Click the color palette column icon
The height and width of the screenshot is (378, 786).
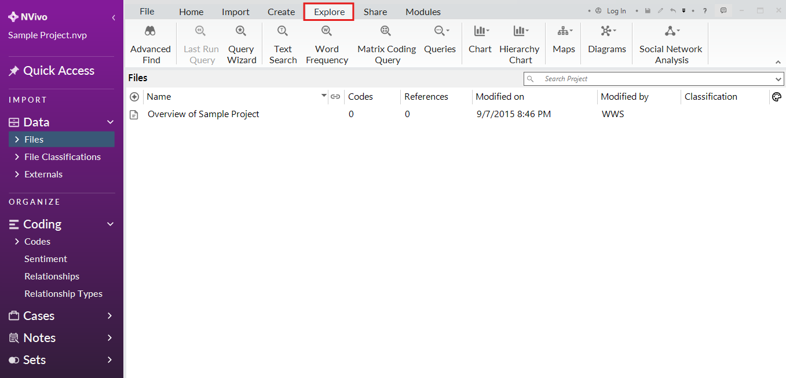pos(777,97)
